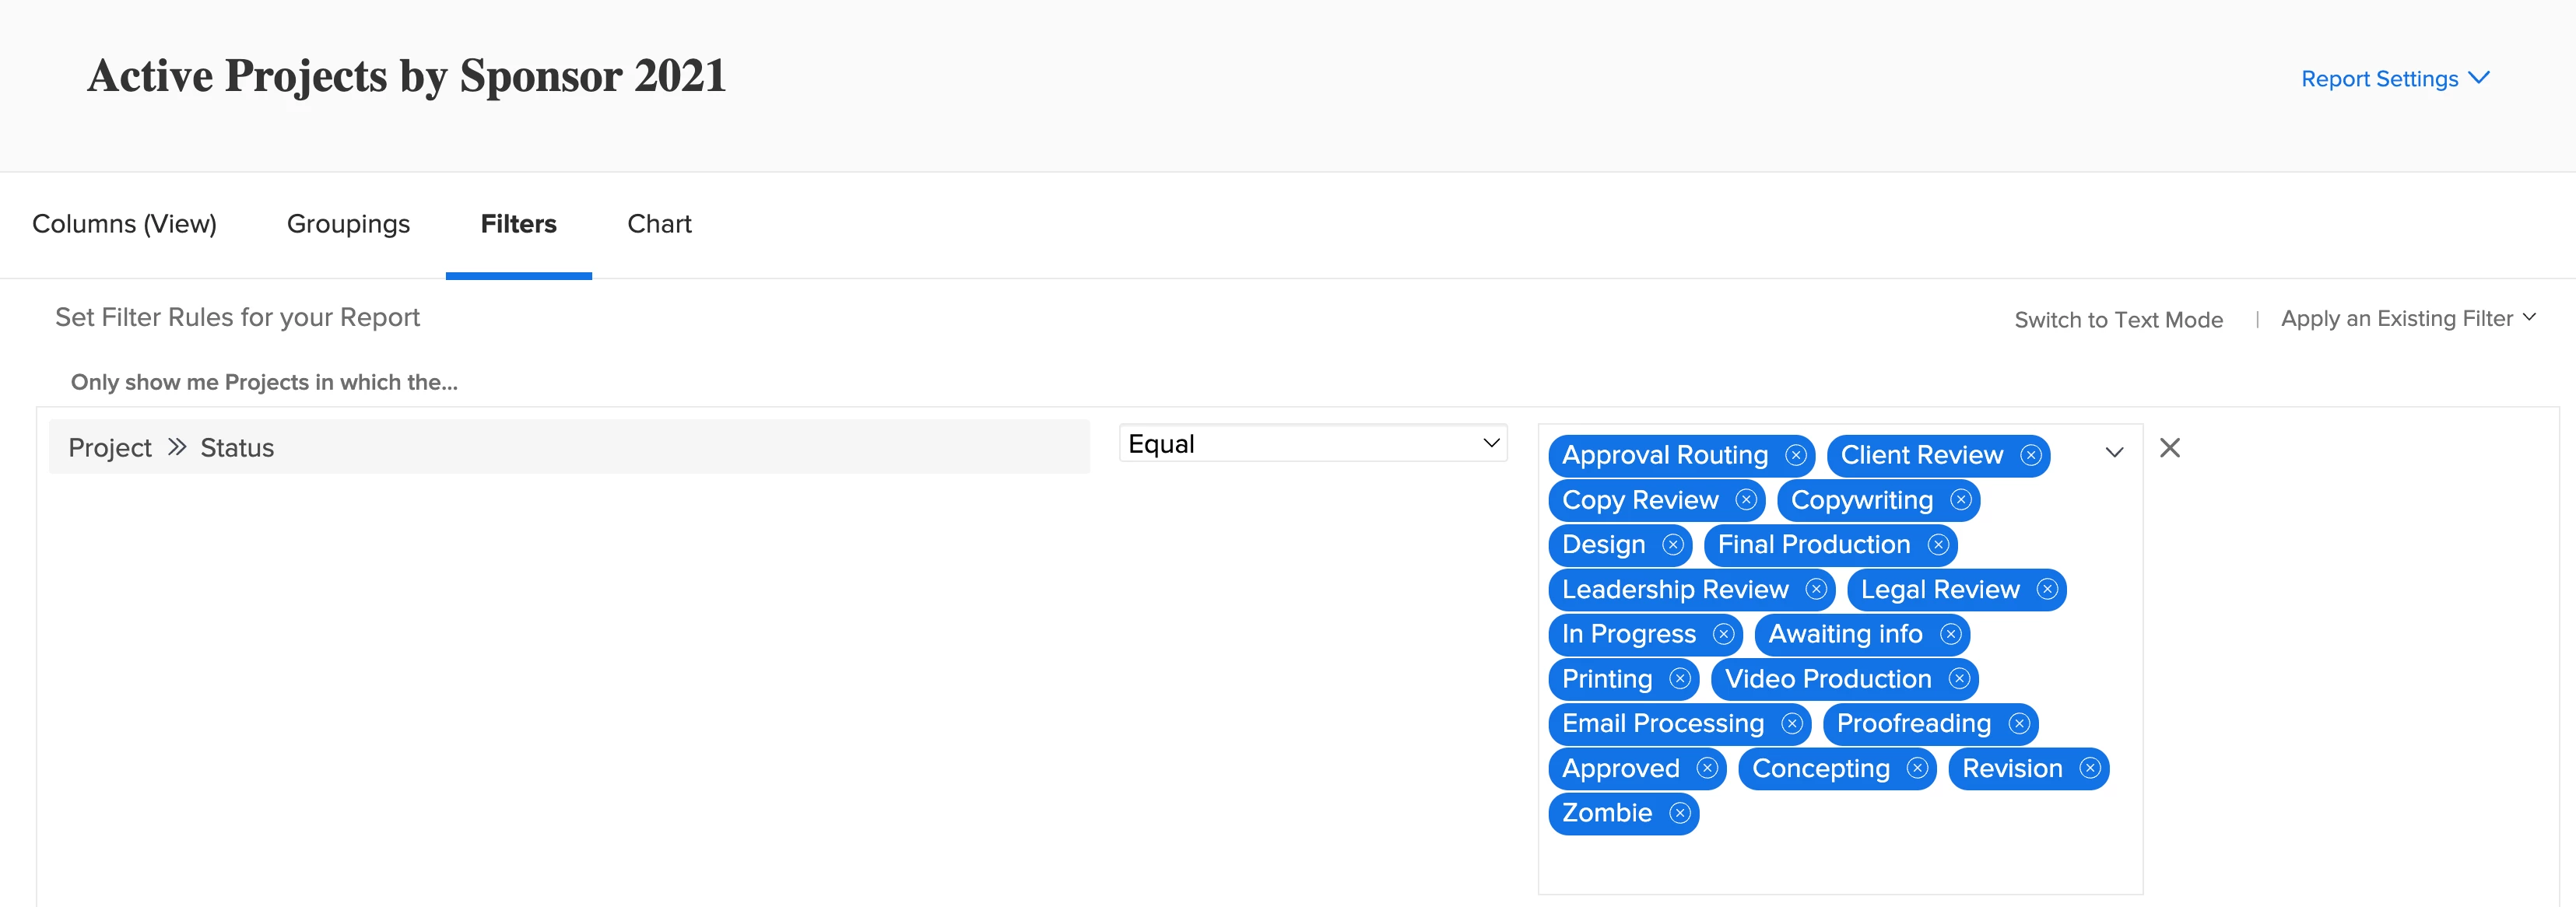2576x907 pixels.
Task: Click the Project Status field selector
Action: [x=568, y=448]
